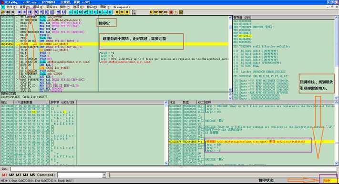Screen dimensions: 339x184
Task: Step into using the toolbar icon
Action: click(x=37, y=12)
